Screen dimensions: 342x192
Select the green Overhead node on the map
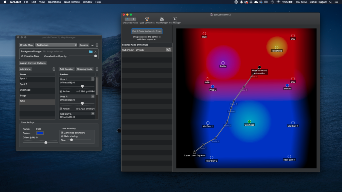coord(249,122)
